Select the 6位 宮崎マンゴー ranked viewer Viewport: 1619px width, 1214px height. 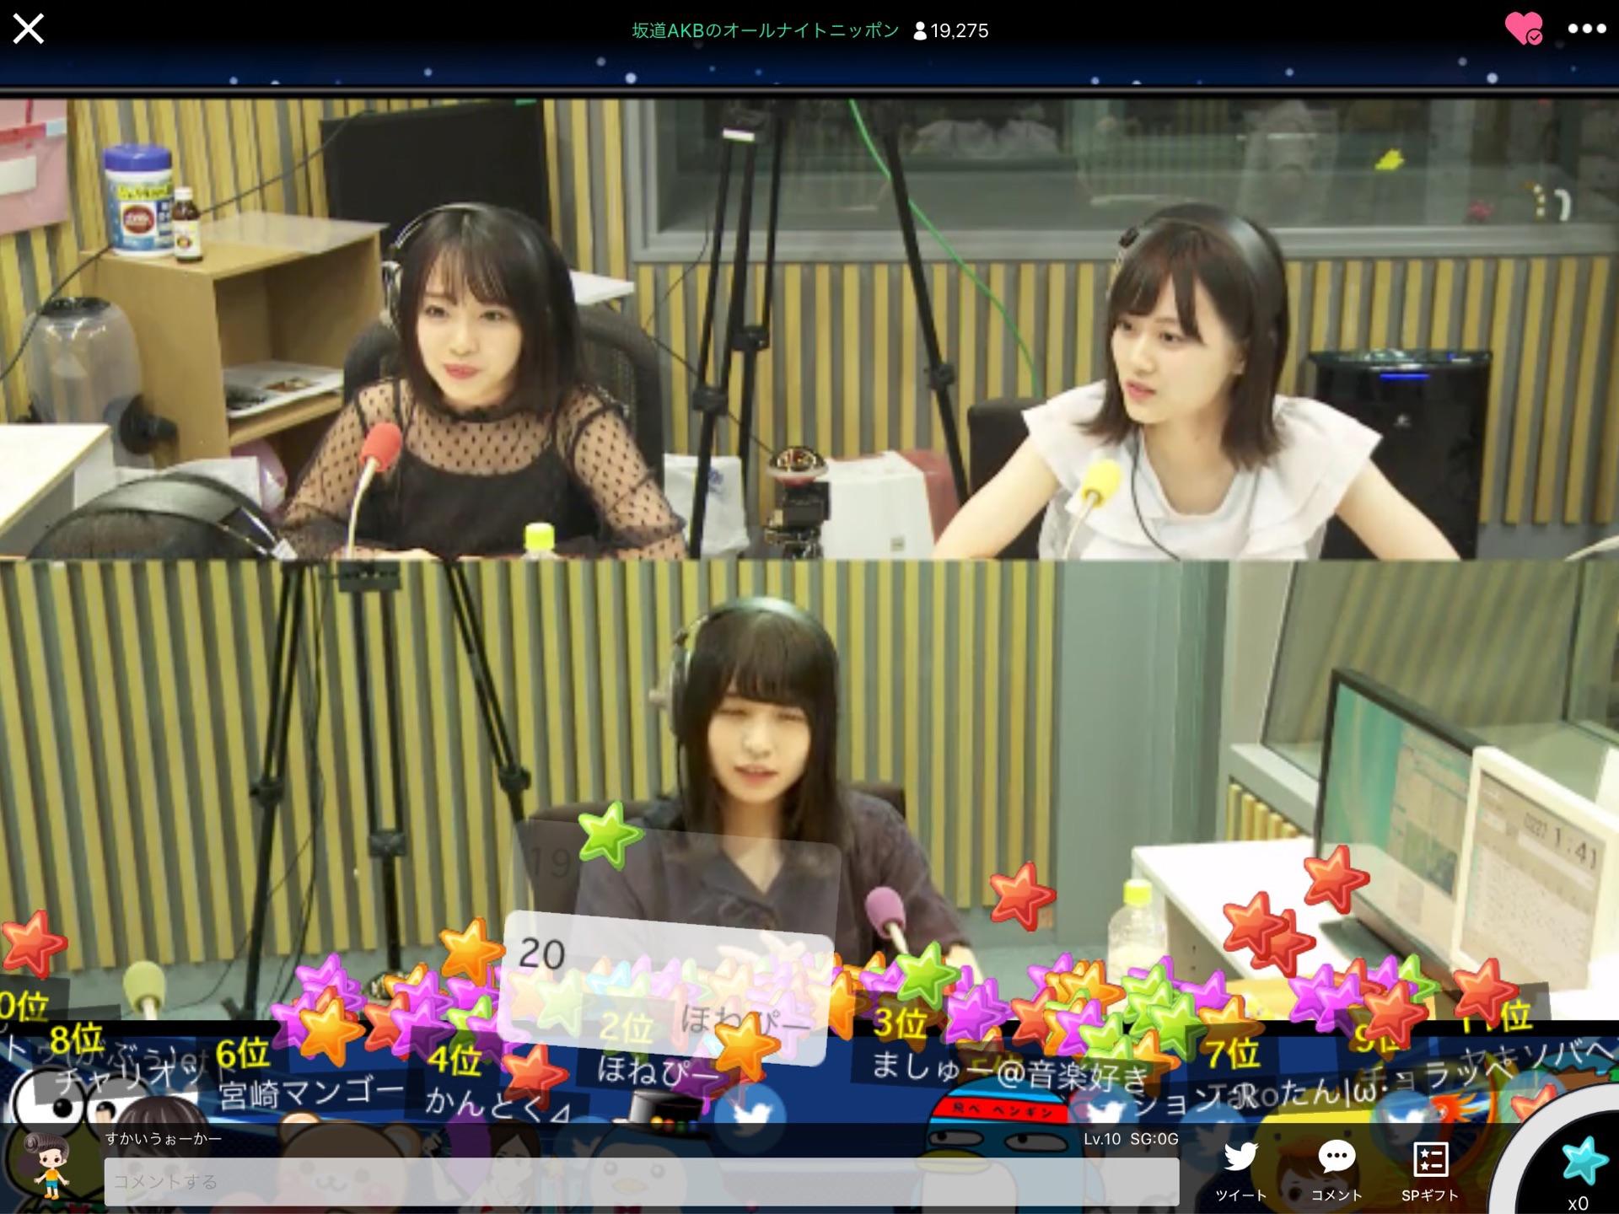(x=310, y=1075)
